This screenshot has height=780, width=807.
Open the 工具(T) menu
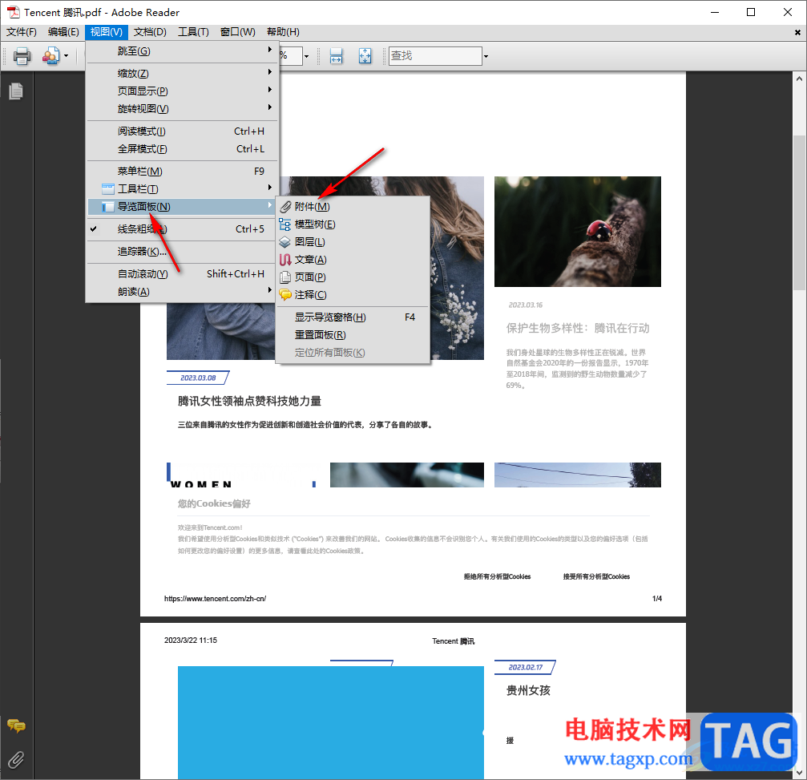(x=193, y=32)
